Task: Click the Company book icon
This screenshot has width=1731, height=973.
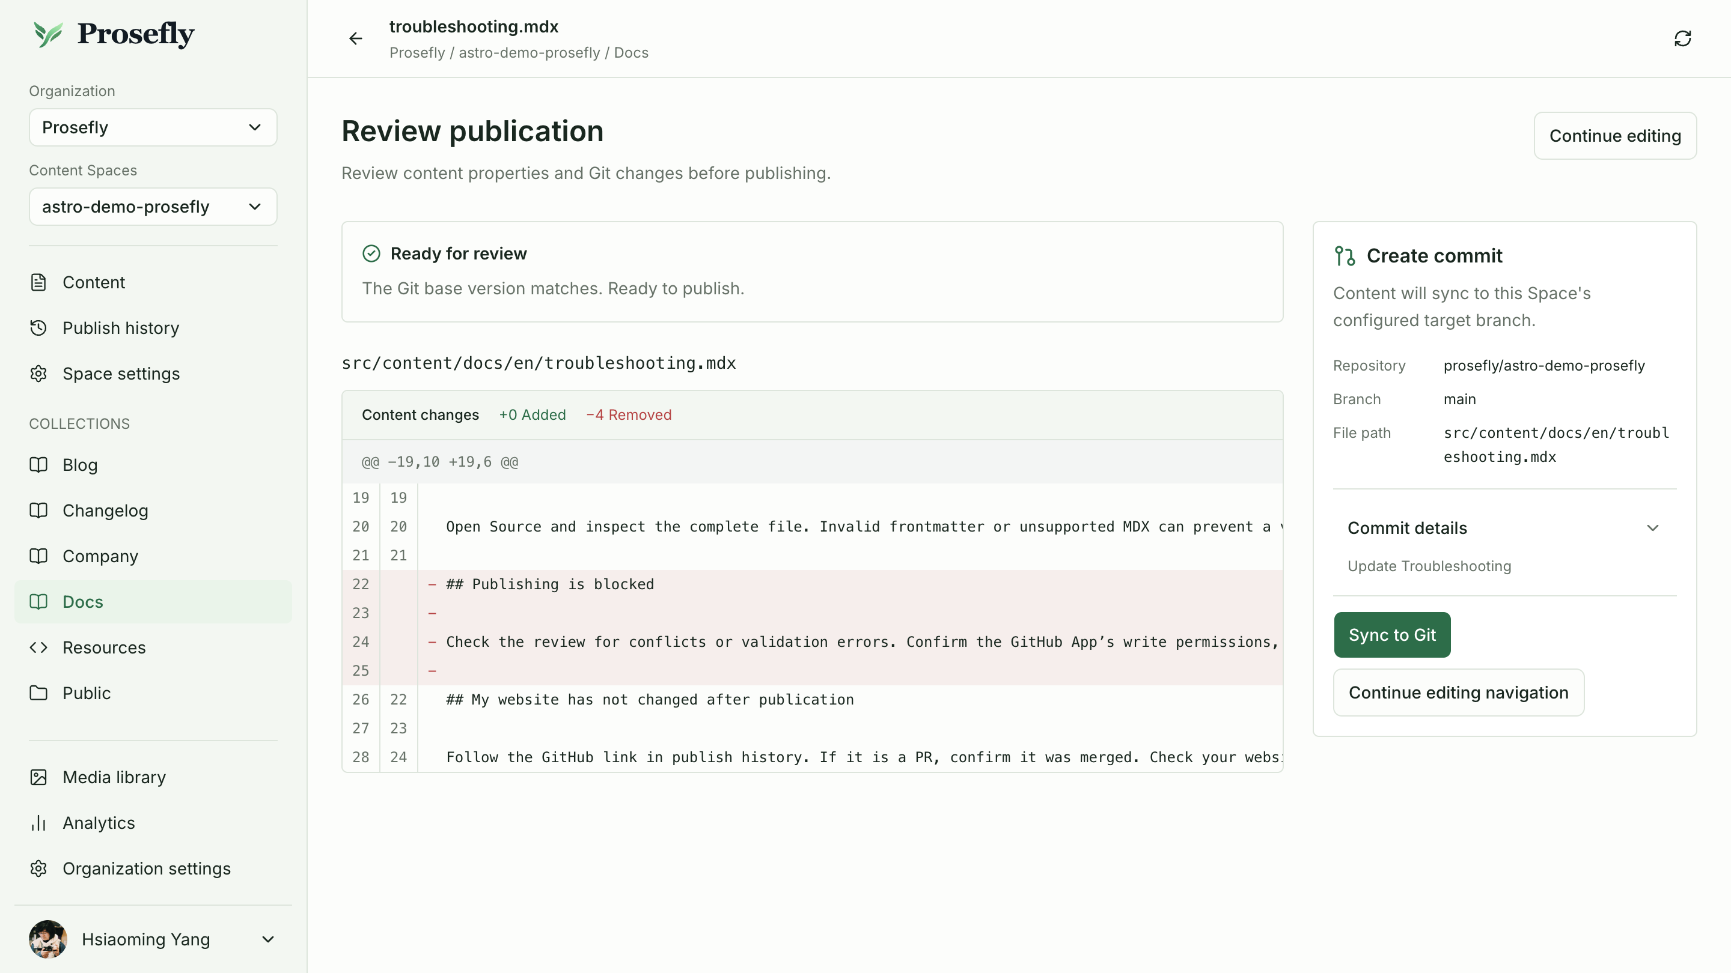Action: pos(38,556)
